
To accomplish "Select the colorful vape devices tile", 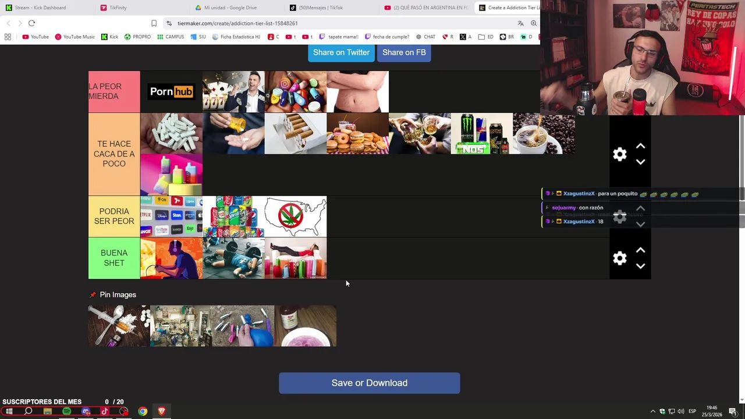I will click(171, 175).
